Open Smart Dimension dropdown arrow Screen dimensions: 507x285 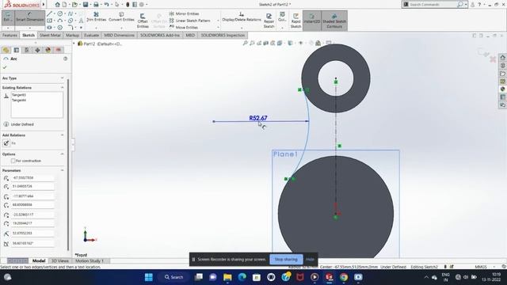click(30, 28)
